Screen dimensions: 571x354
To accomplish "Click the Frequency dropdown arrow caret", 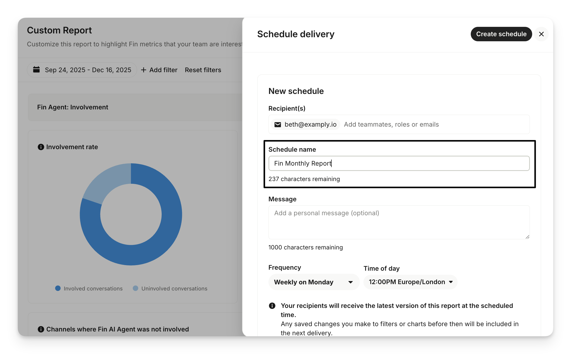I will (x=351, y=282).
